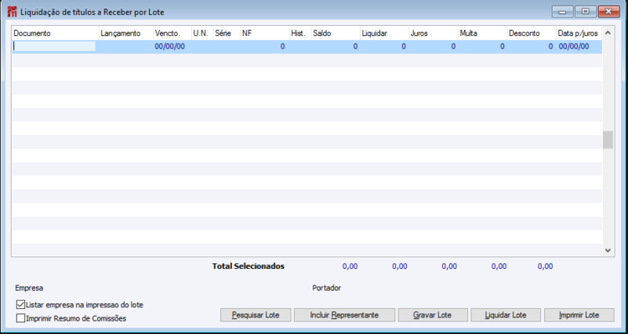Minimize the Liquidação de títulos window

point(563,12)
